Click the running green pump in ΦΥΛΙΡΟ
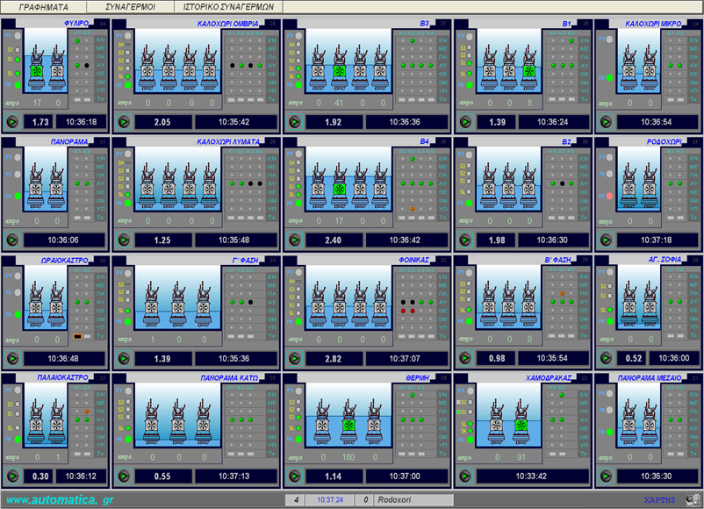 (x=37, y=71)
